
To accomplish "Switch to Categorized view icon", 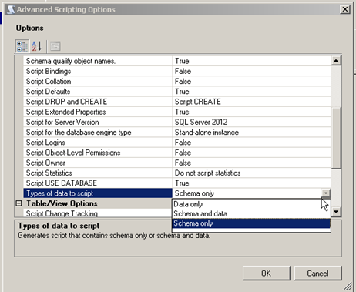I will click(x=22, y=46).
